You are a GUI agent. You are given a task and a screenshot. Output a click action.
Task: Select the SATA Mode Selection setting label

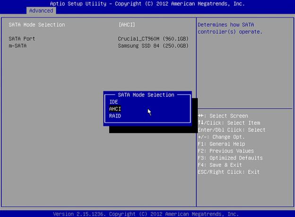click(37, 25)
